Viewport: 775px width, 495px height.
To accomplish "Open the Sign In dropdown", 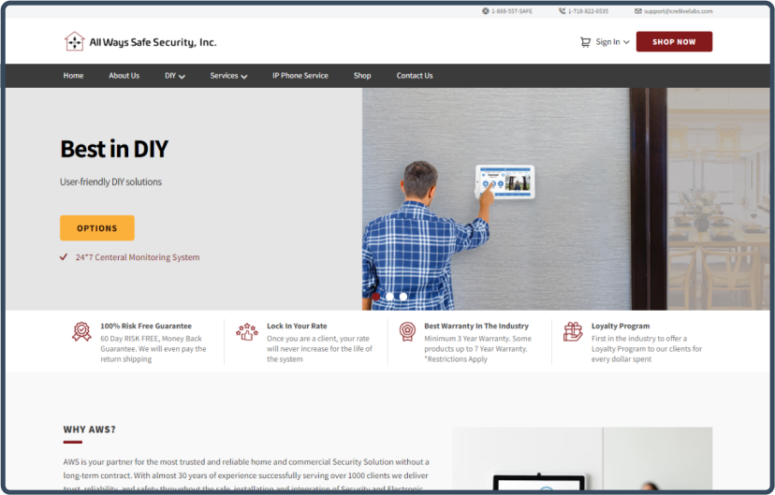I will click(612, 42).
